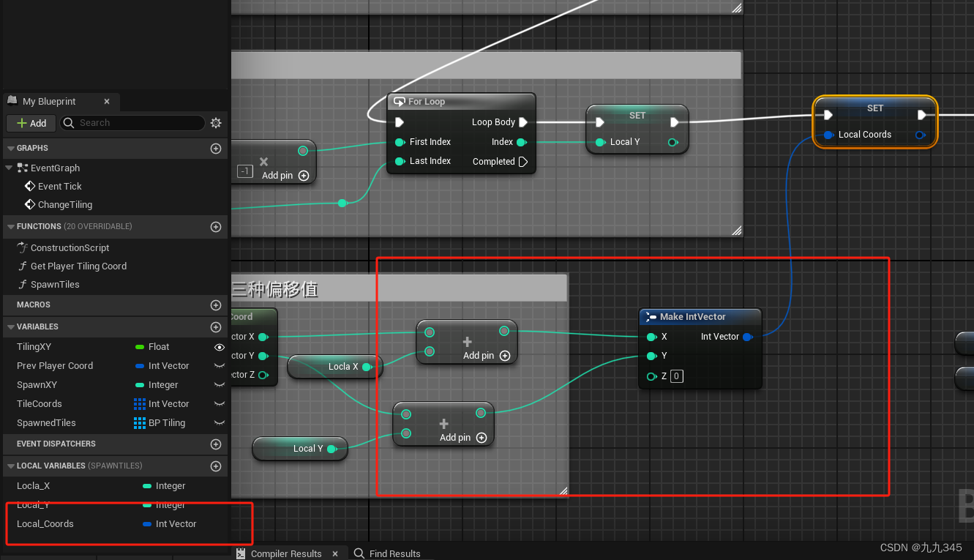974x560 pixels.
Task: Change SpawnedTiles BP Tiling type
Action: [x=160, y=423]
